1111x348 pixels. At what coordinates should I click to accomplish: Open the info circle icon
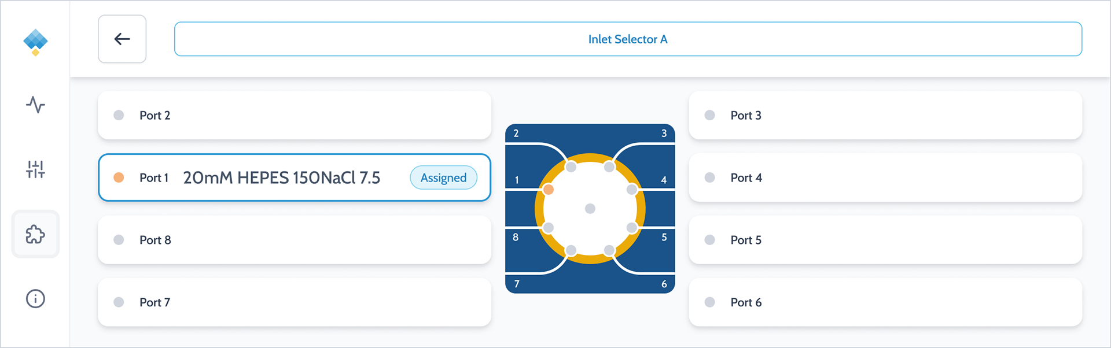35,299
